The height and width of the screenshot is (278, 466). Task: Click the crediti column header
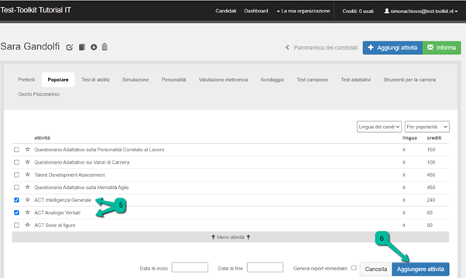(434, 137)
